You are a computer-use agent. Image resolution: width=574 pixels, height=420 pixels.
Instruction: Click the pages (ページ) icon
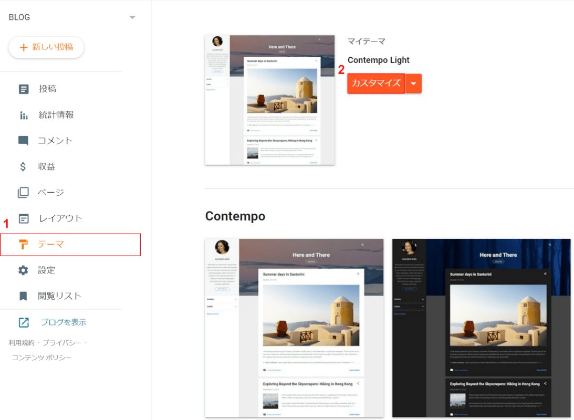(23, 193)
